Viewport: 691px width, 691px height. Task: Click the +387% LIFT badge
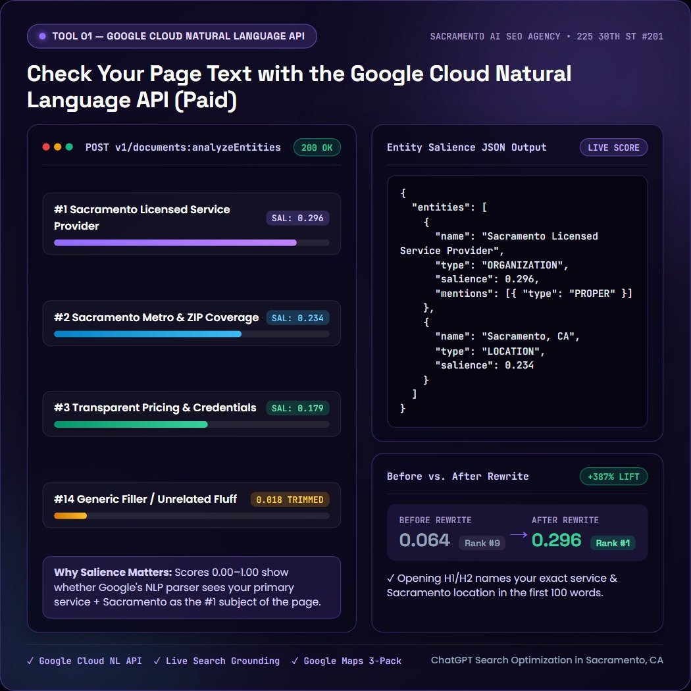click(613, 476)
